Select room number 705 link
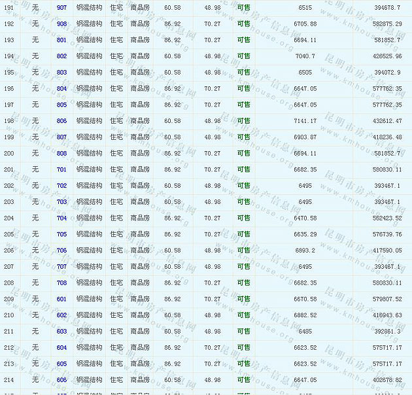 click(x=61, y=234)
